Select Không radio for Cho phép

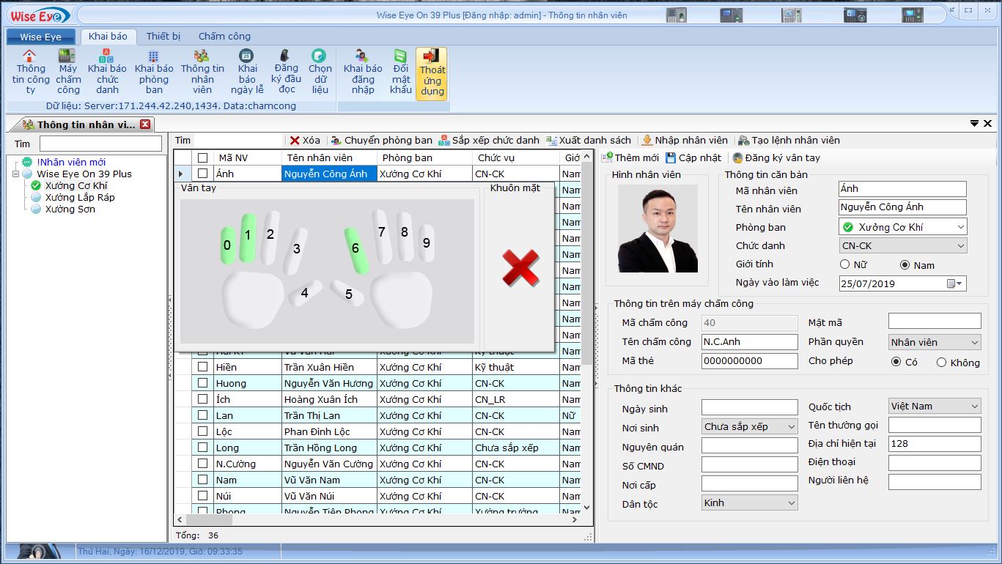(941, 362)
